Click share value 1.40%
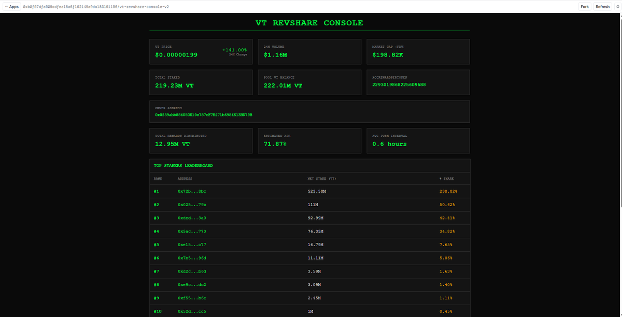Viewport: 622px width, 317px height. point(446,285)
